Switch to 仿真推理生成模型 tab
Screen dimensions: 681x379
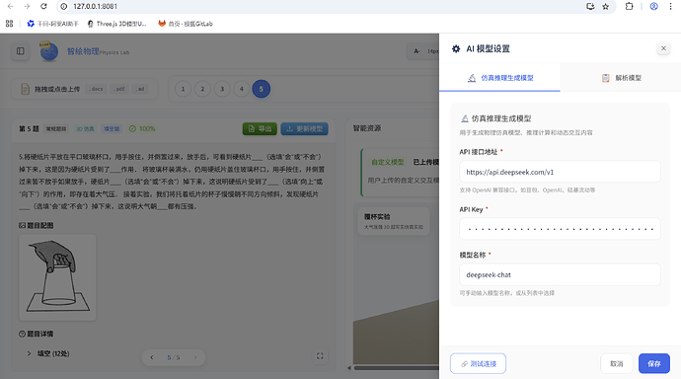pos(499,78)
